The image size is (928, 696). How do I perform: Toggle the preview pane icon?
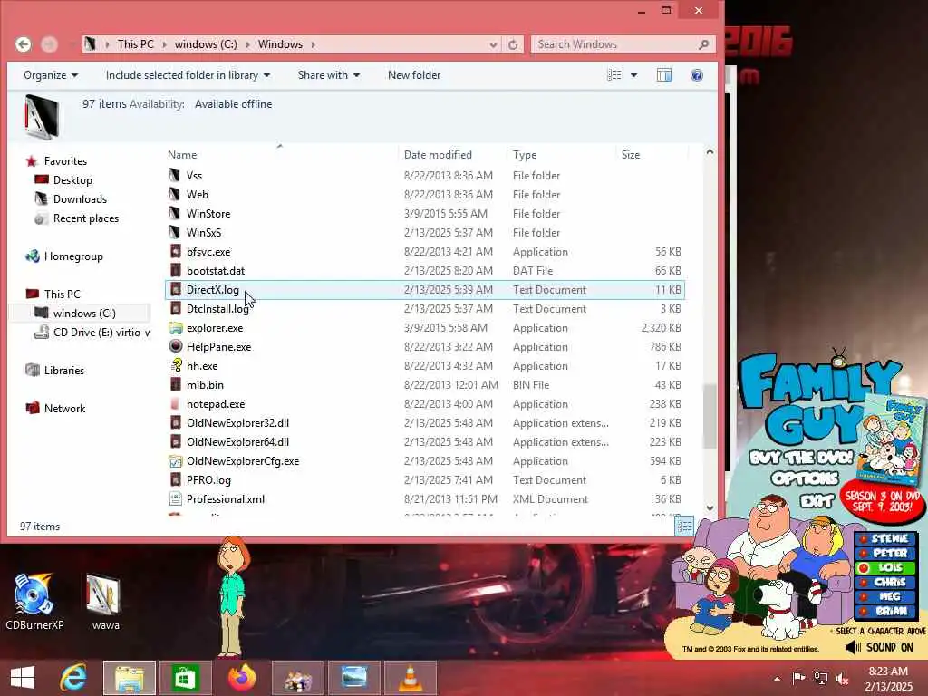(664, 75)
